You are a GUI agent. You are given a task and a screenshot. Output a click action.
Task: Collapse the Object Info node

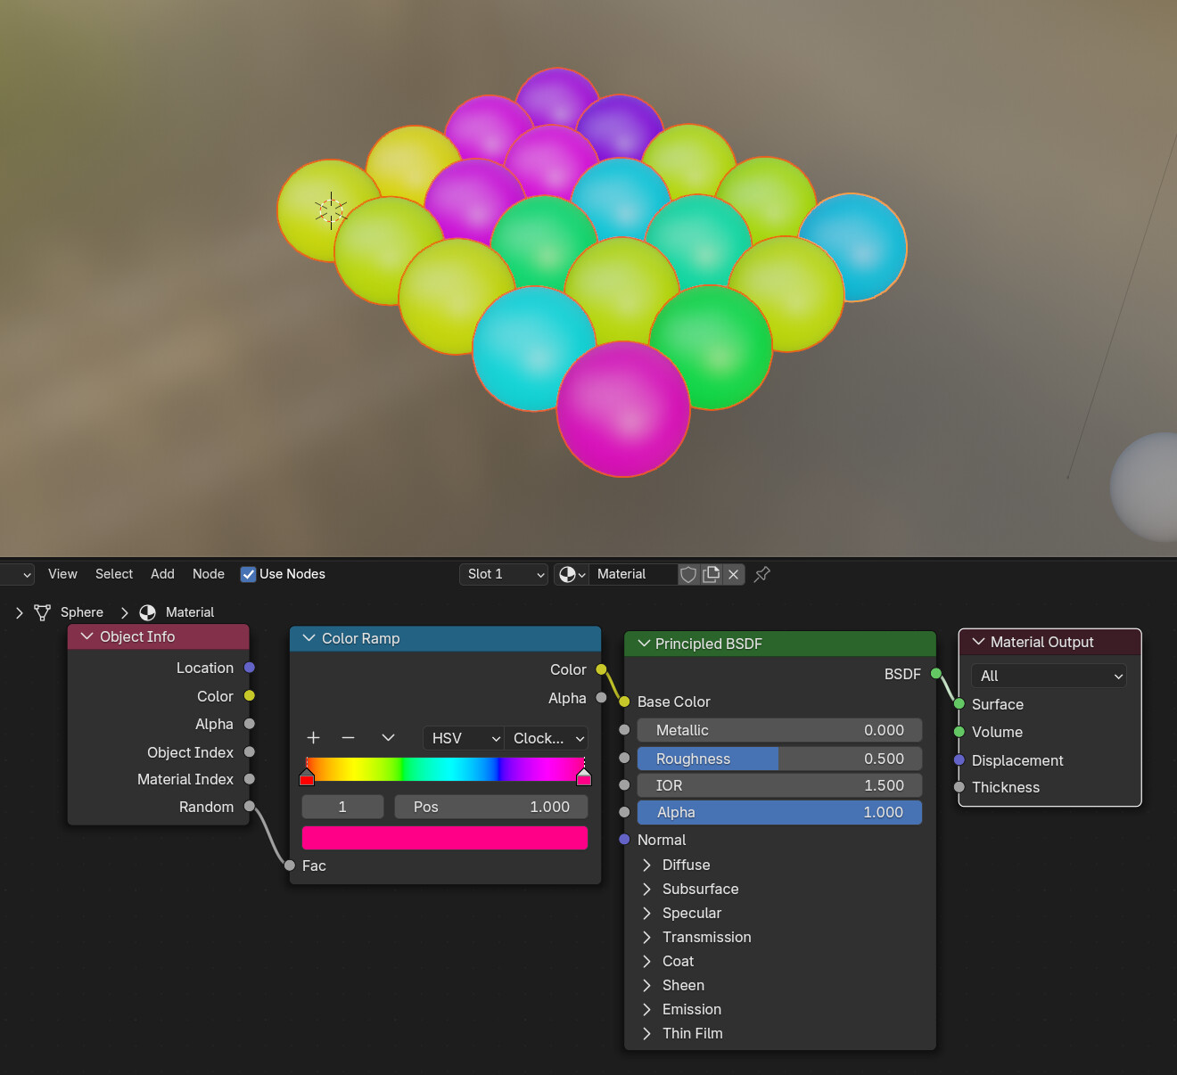(x=86, y=636)
